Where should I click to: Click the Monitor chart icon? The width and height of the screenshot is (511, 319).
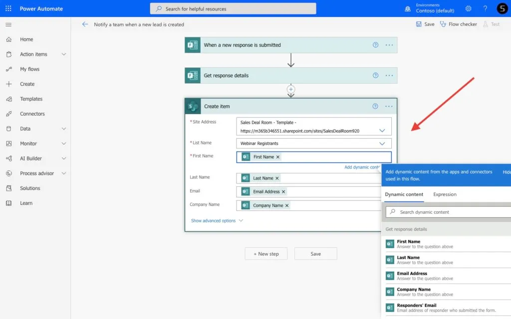point(9,144)
